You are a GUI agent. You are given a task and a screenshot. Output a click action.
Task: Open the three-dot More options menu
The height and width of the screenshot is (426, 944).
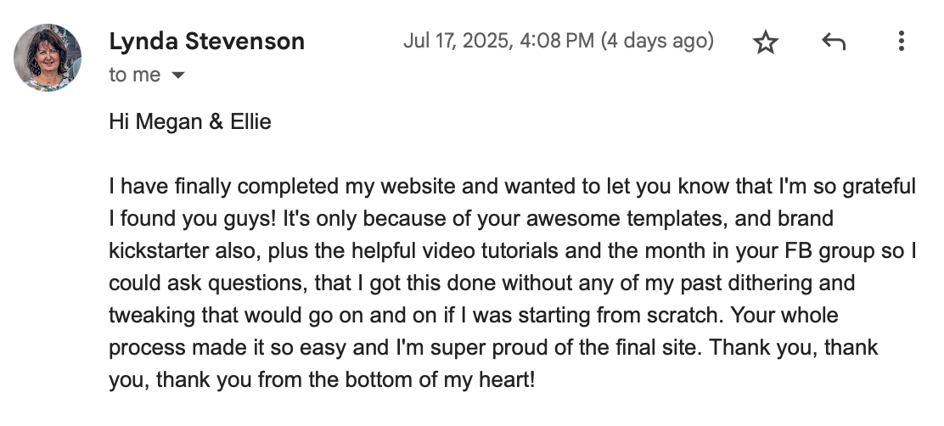901,42
